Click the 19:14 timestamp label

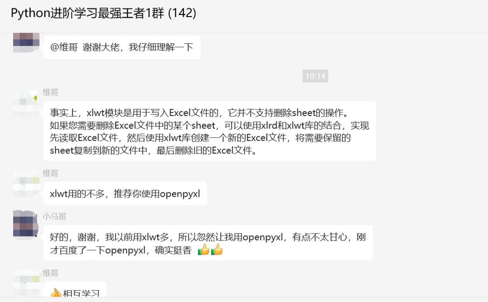click(x=315, y=76)
